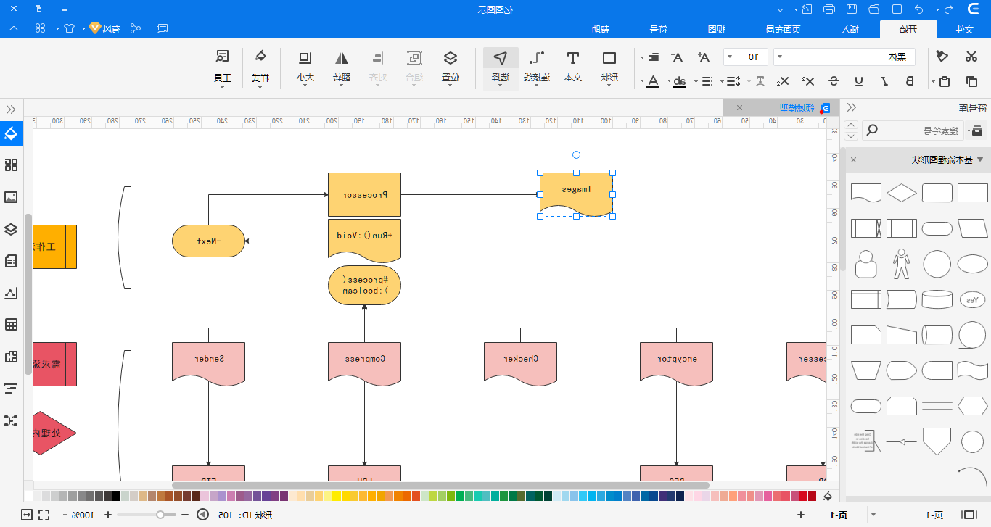Open the image panel icon in sidebar
Screen dimensions: 991x527
11,197
